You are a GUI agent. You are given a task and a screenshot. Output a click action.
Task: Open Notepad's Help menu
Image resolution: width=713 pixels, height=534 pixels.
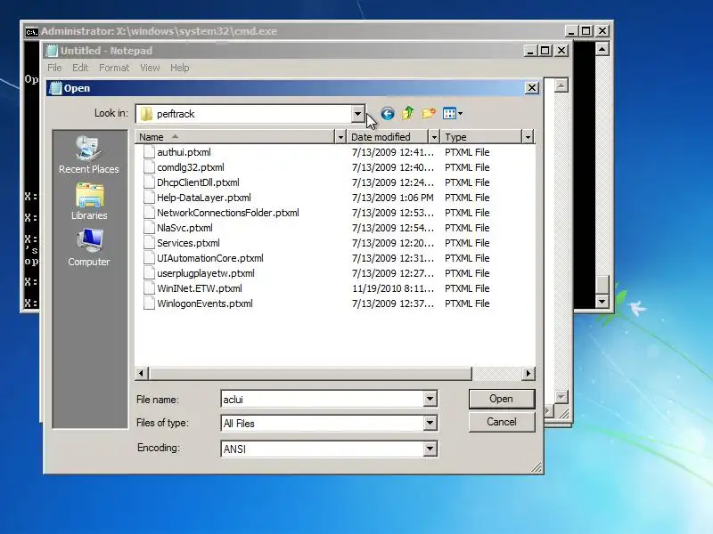(x=180, y=68)
